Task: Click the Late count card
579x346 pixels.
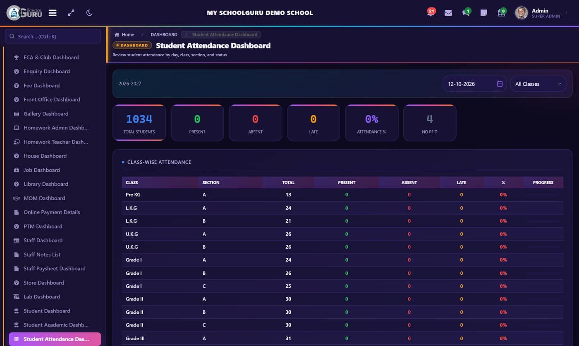Action: tap(313, 123)
